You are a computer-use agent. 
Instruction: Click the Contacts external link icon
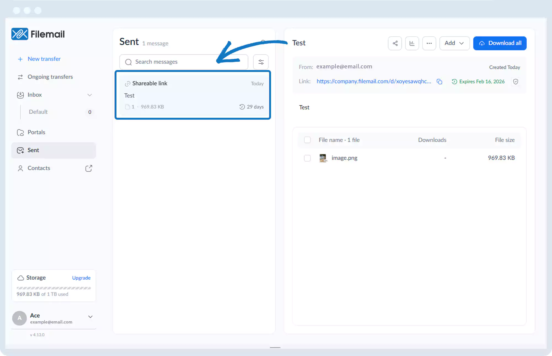click(89, 168)
